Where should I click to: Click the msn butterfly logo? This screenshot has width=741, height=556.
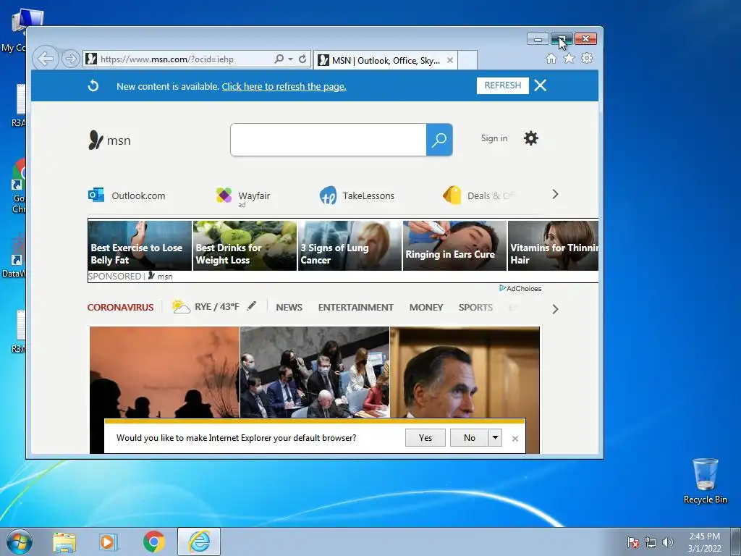pos(109,140)
